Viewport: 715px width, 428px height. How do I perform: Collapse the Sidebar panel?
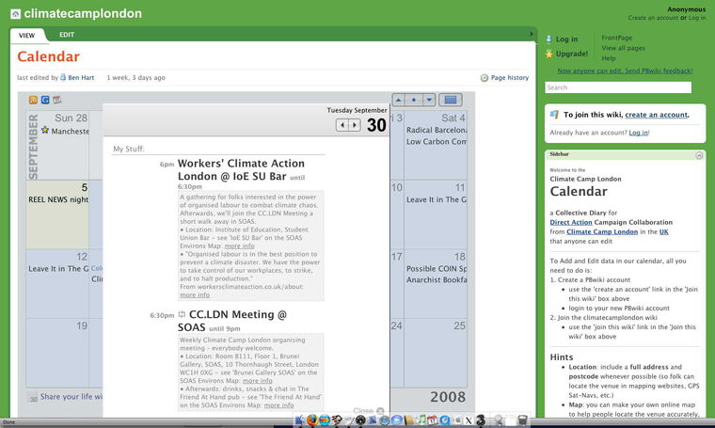[699, 155]
